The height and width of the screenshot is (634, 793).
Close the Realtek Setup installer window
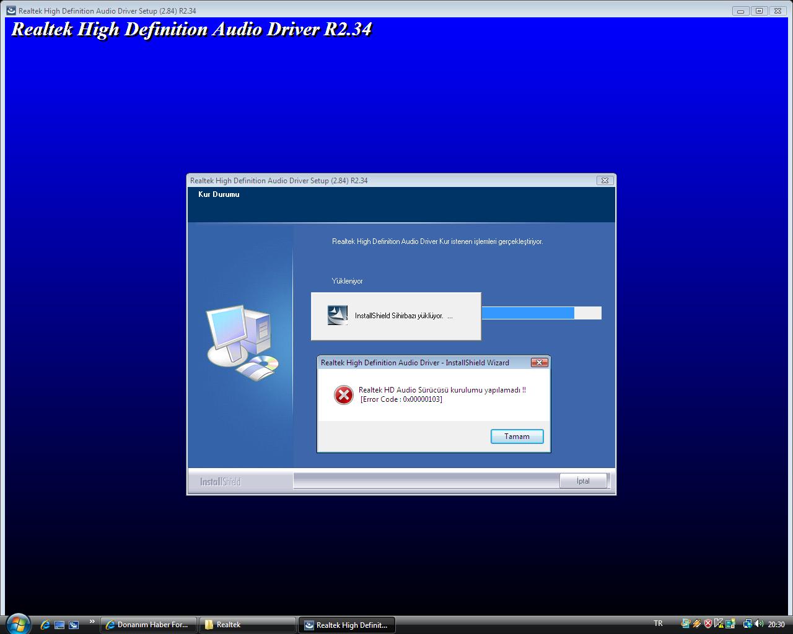(605, 181)
